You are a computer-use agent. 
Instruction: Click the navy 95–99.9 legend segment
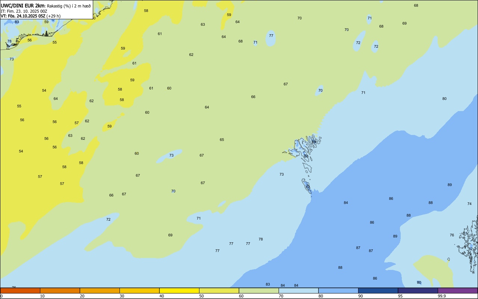point(418,290)
